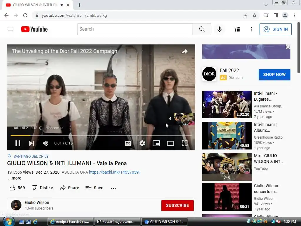Go to YouTube home via logo
The image size is (301, 226).
(x=34, y=29)
